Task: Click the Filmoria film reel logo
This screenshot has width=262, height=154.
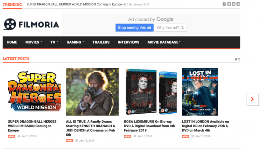Action: click(x=10, y=24)
